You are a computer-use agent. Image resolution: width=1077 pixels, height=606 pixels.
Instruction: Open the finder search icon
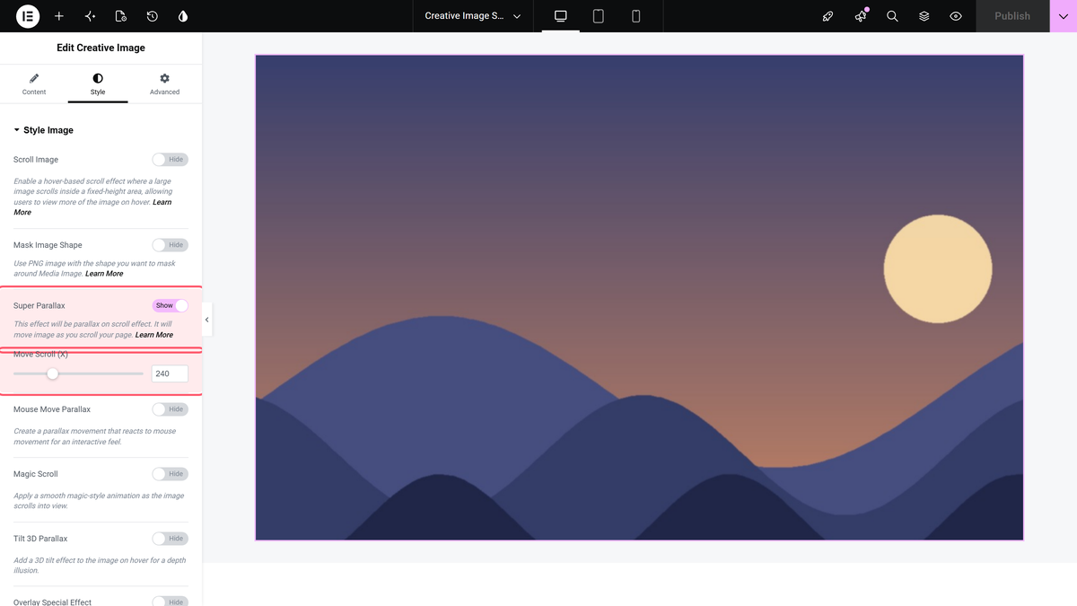pos(892,16)
